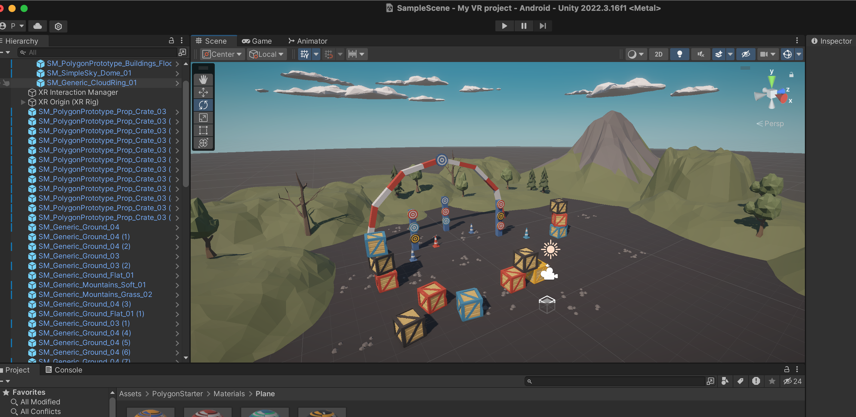
Task: Select the Rect transform tool
Action: click(203, 130)
